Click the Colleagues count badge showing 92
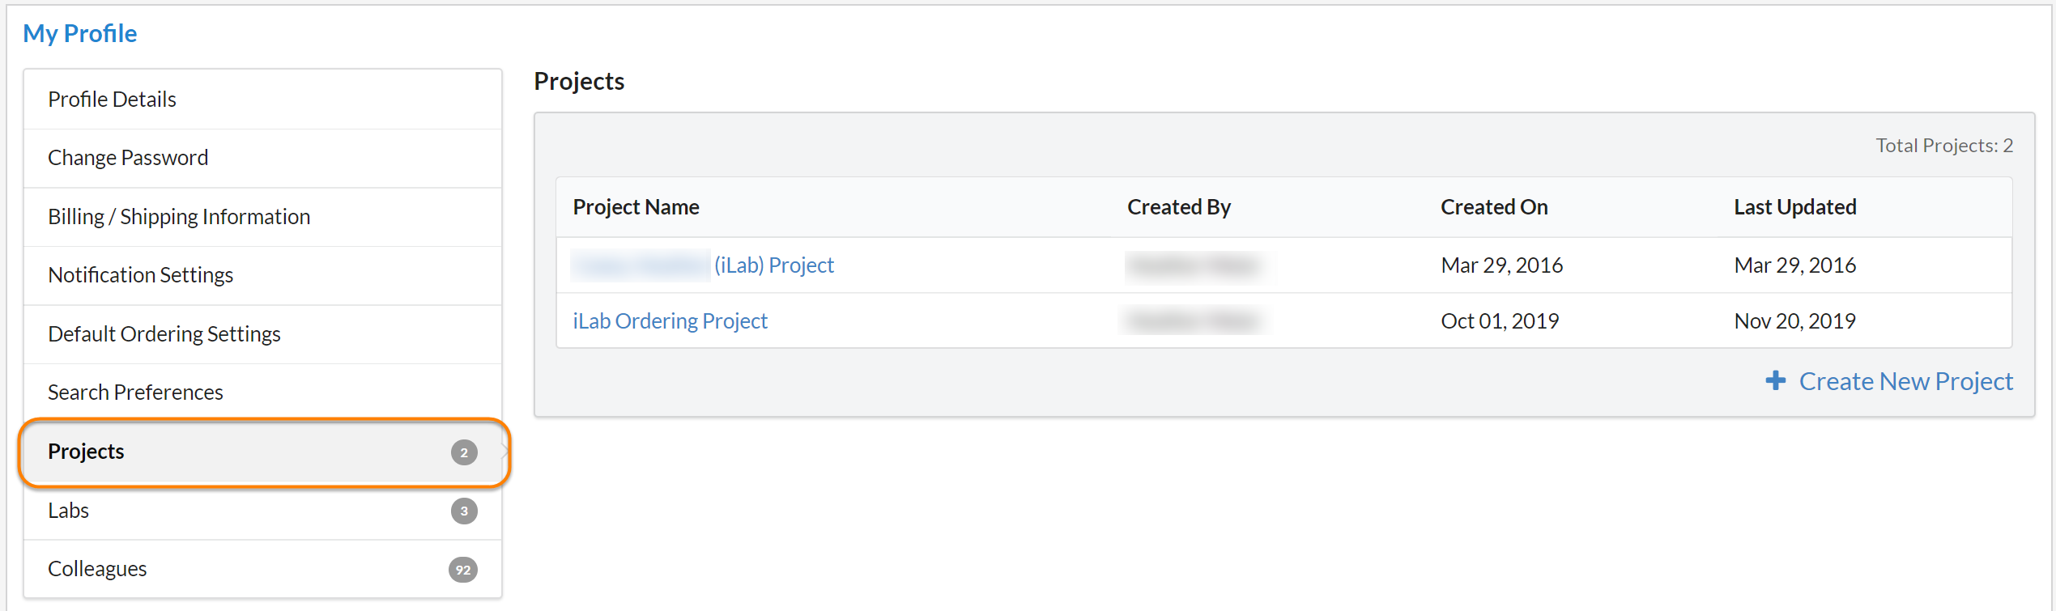Viewport: 2056px width, 611px height. (462, 570)
